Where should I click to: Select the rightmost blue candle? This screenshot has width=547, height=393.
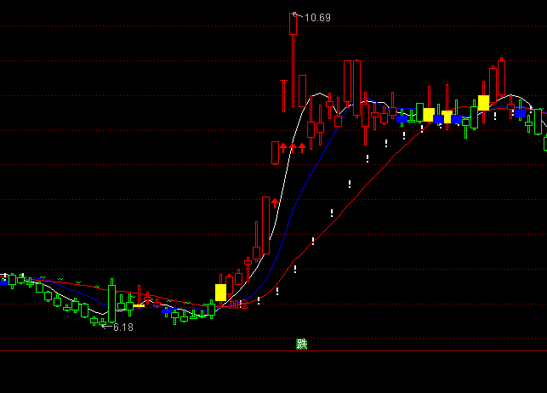pos(520,112)
